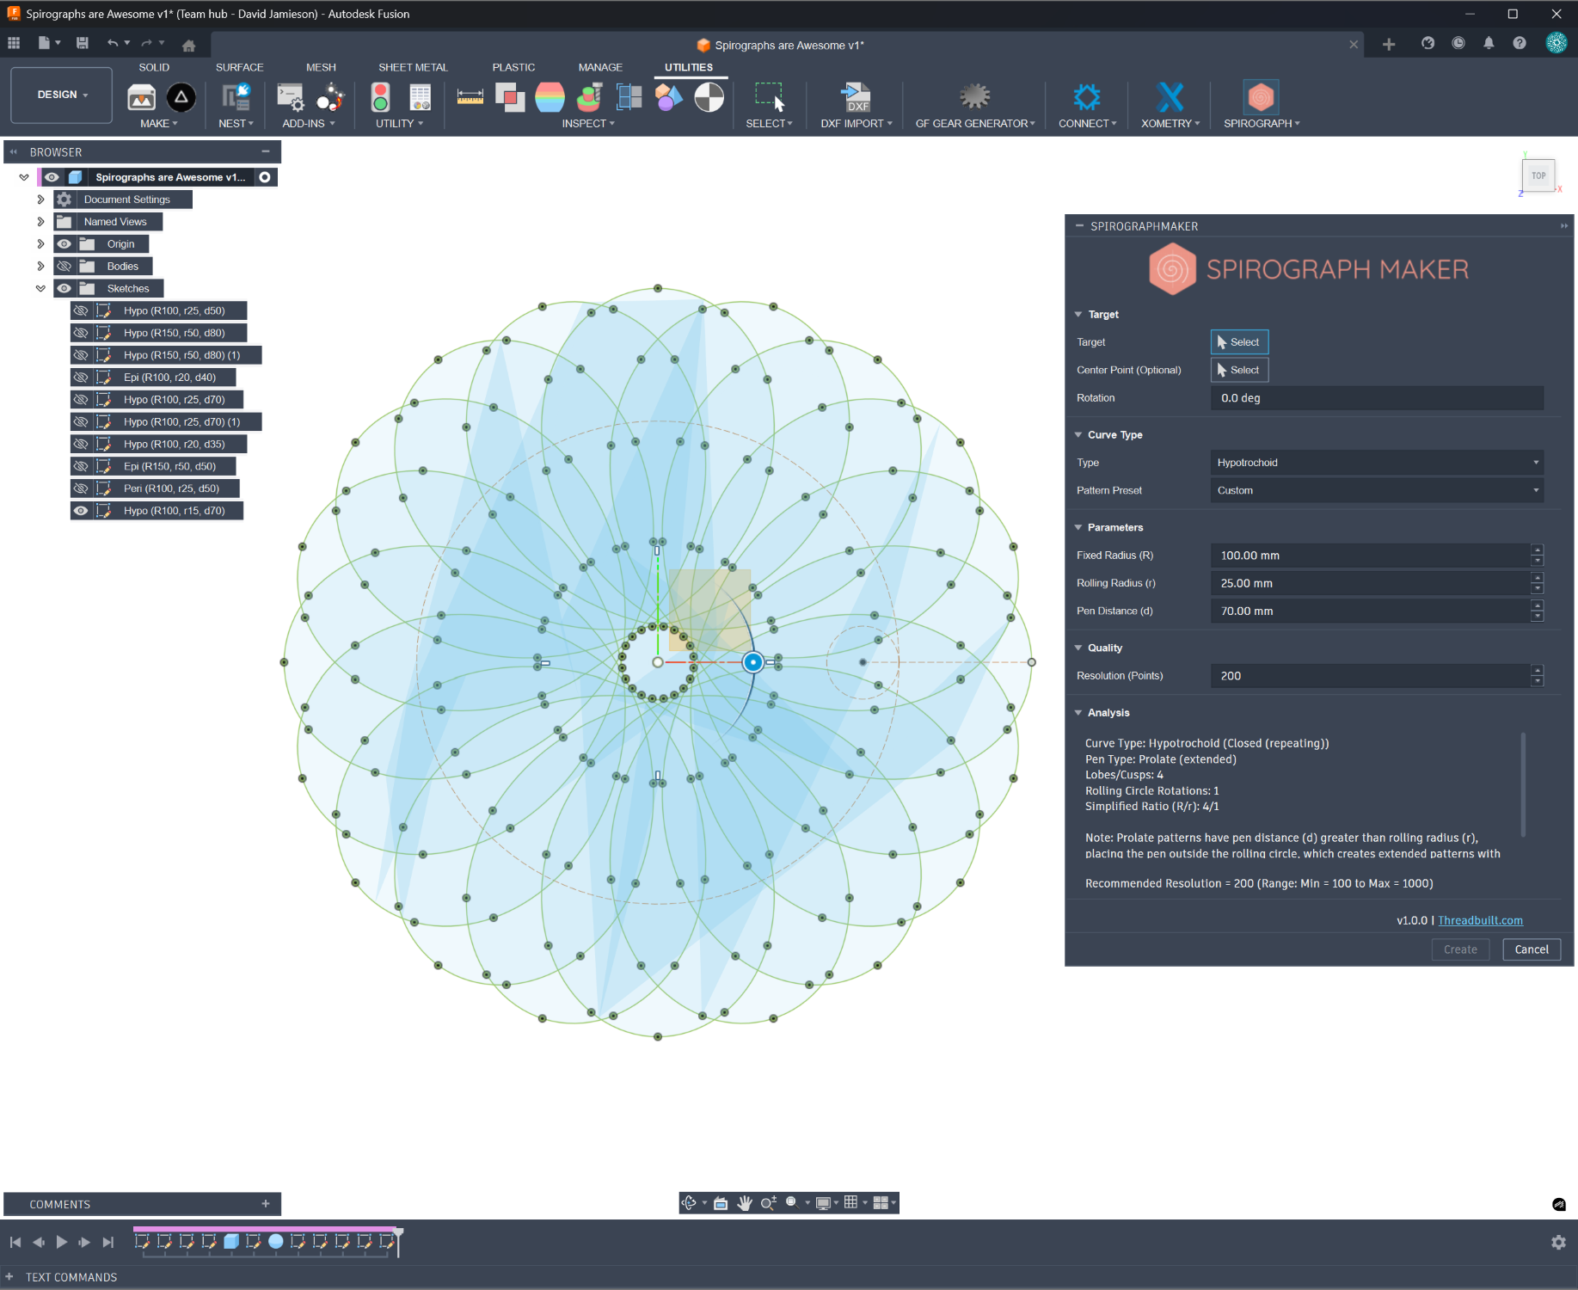The image size is (1578, 1290).
Task: Hide the Hypo (R100, r15, d70) sketch
Action: [80, 510]
